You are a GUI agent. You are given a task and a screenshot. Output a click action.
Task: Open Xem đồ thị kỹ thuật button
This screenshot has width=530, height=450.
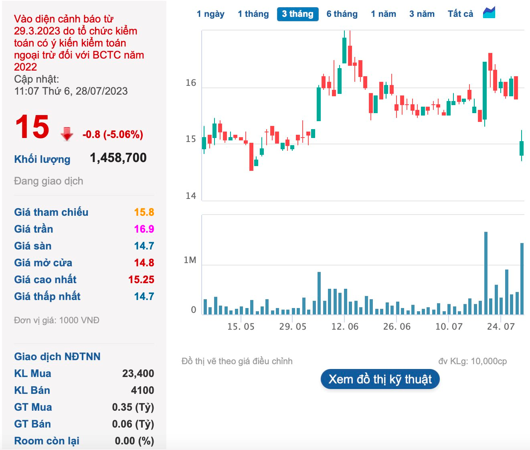[380, 379]
